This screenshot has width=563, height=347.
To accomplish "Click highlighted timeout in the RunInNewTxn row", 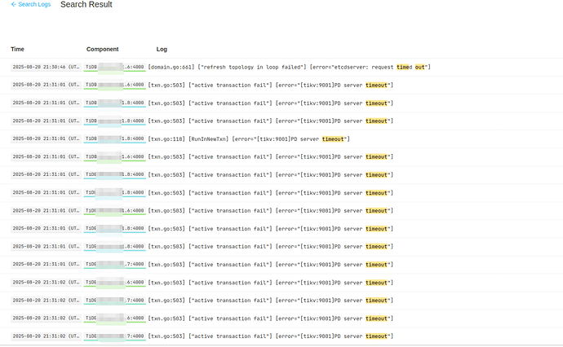I will pyautogui.click(x=334, y=138).
